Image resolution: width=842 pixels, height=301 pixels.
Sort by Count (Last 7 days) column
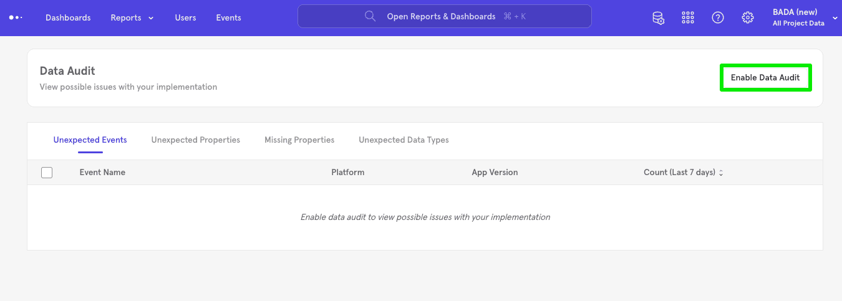pyautogui.click(x=683, y=173)
